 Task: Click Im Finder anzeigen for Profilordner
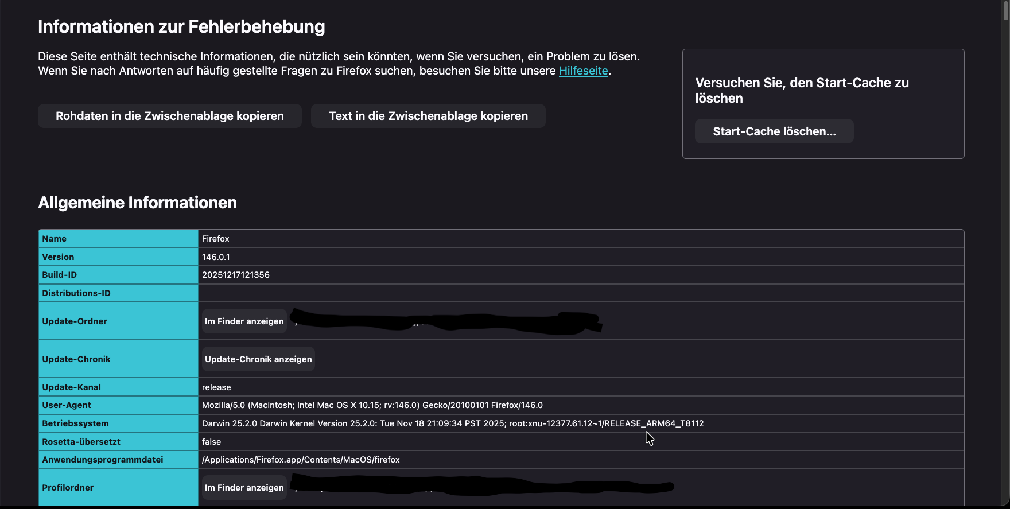tap(244, 488)
